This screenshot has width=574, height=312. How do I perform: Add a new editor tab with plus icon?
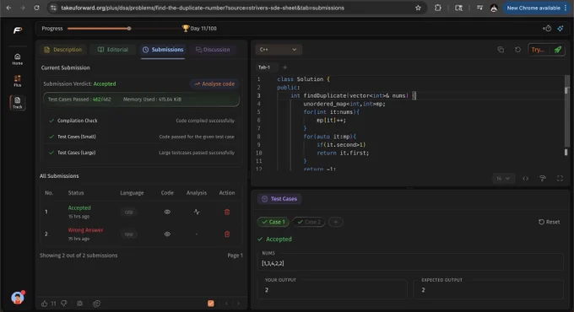(284, 67)
